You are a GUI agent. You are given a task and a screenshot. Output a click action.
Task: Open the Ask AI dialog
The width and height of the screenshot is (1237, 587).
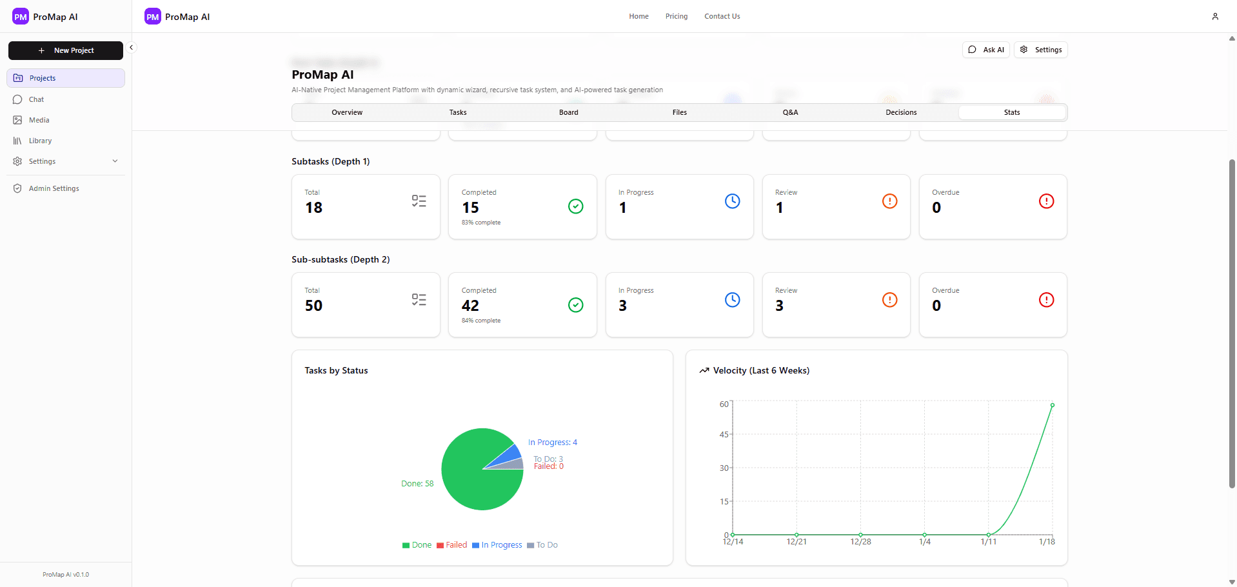click(x=985, y=49)
